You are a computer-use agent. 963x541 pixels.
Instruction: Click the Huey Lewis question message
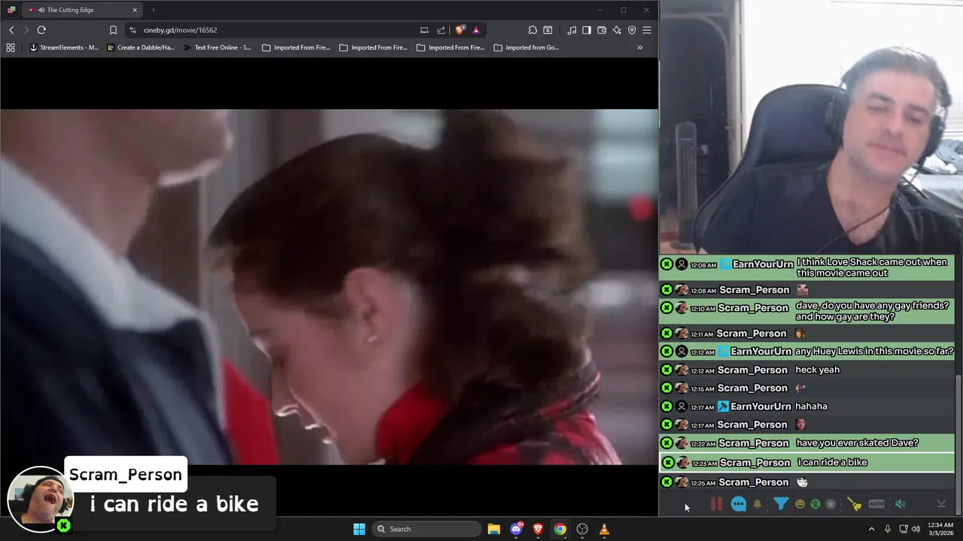[x=807, y=351]
